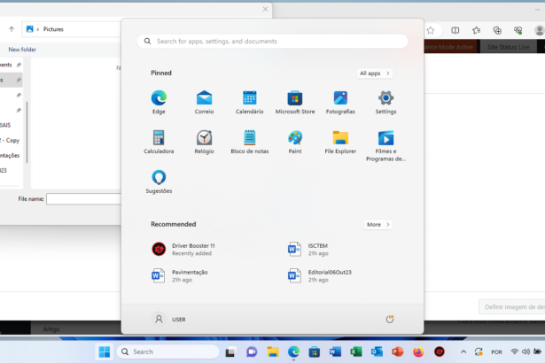Launch the Relógio clock app

click(x=204, y=142)
